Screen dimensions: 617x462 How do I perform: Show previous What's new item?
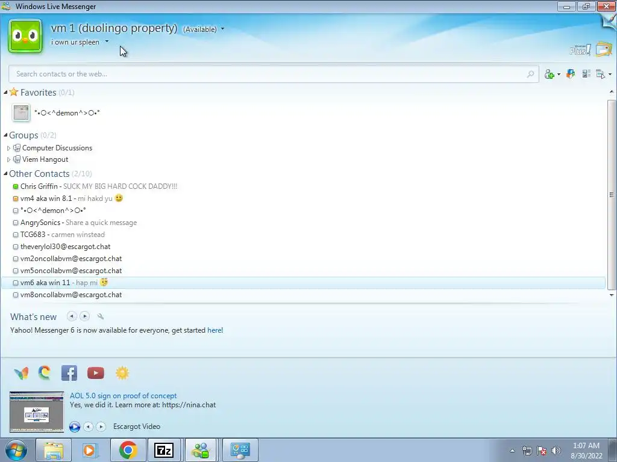pyautogui.click(x=72, y=316)
